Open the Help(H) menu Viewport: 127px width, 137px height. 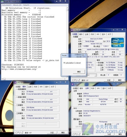[x=26, y=5]
